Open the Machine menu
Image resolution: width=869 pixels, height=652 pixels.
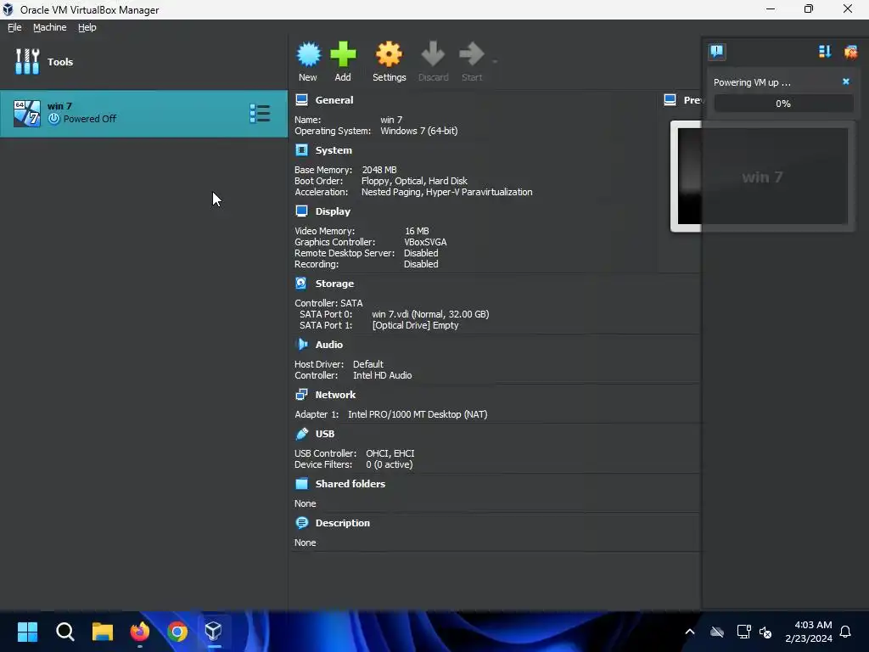pyautogui.click(x=49, y=27)
